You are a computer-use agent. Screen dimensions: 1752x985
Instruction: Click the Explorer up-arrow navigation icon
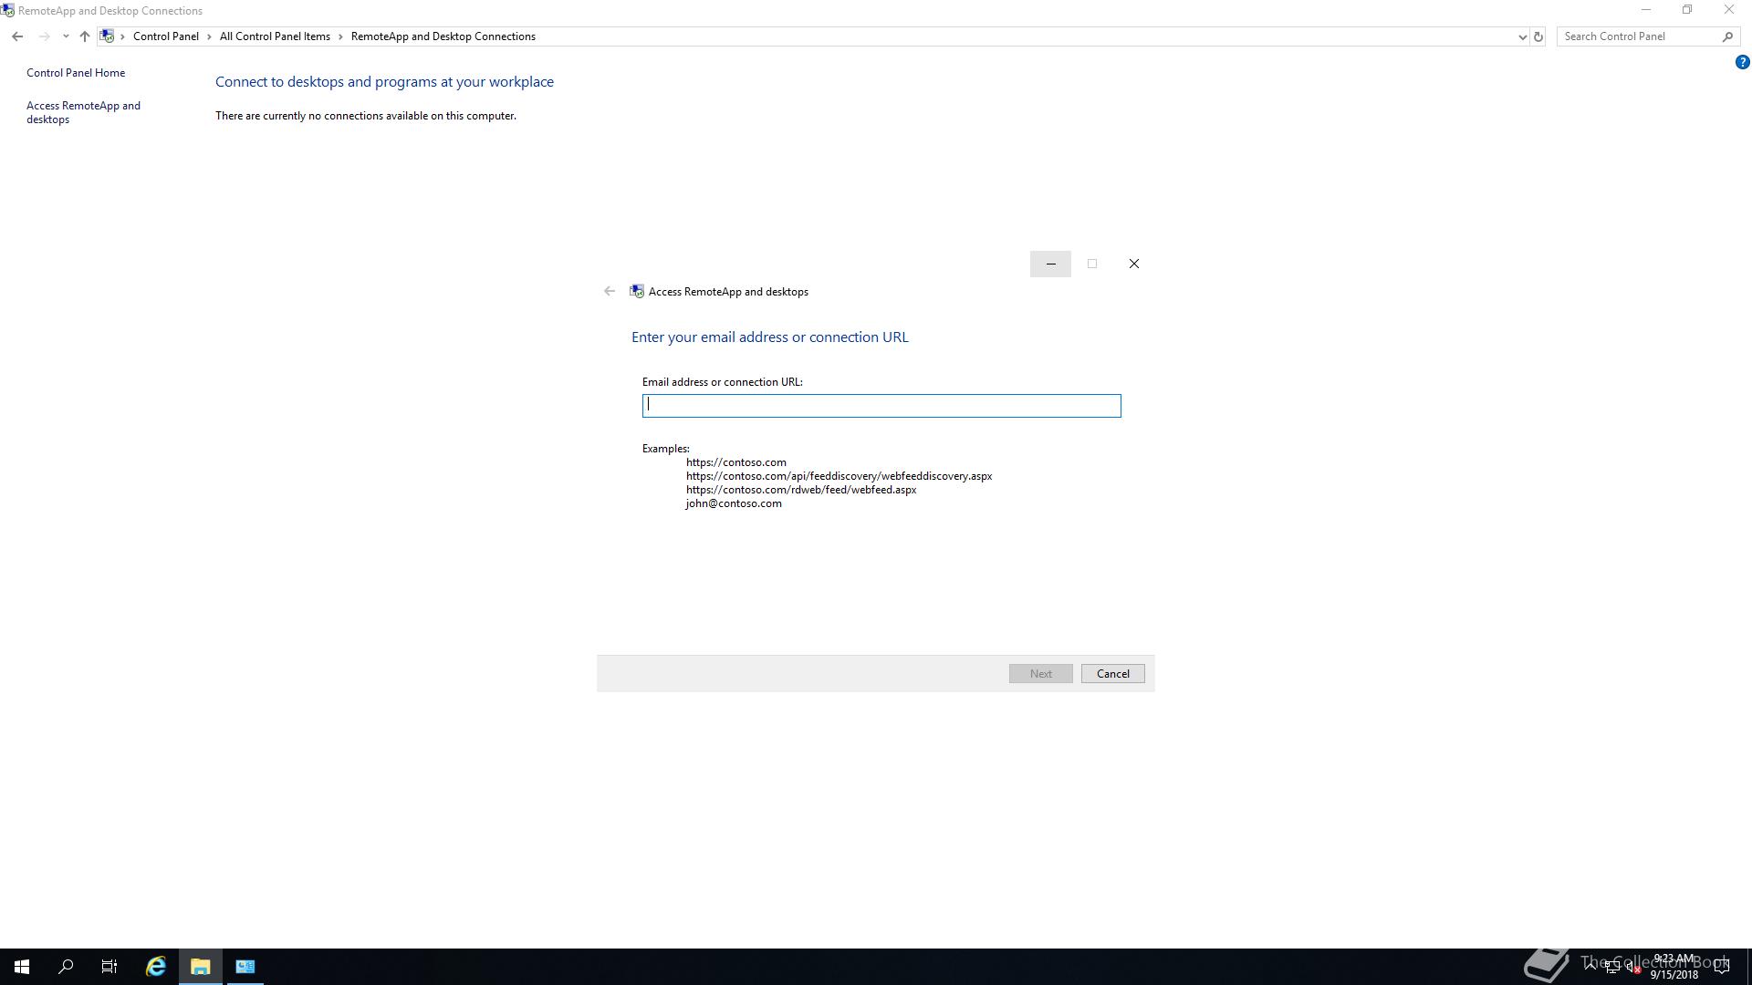pos(84,36)
